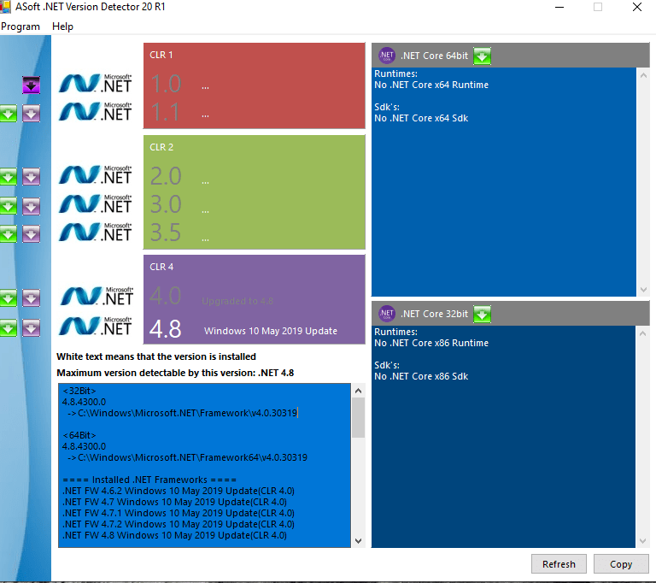656x583 pixels.
Task: Click the 'Upgraded to 4.8' text
Action: [237, 301]
